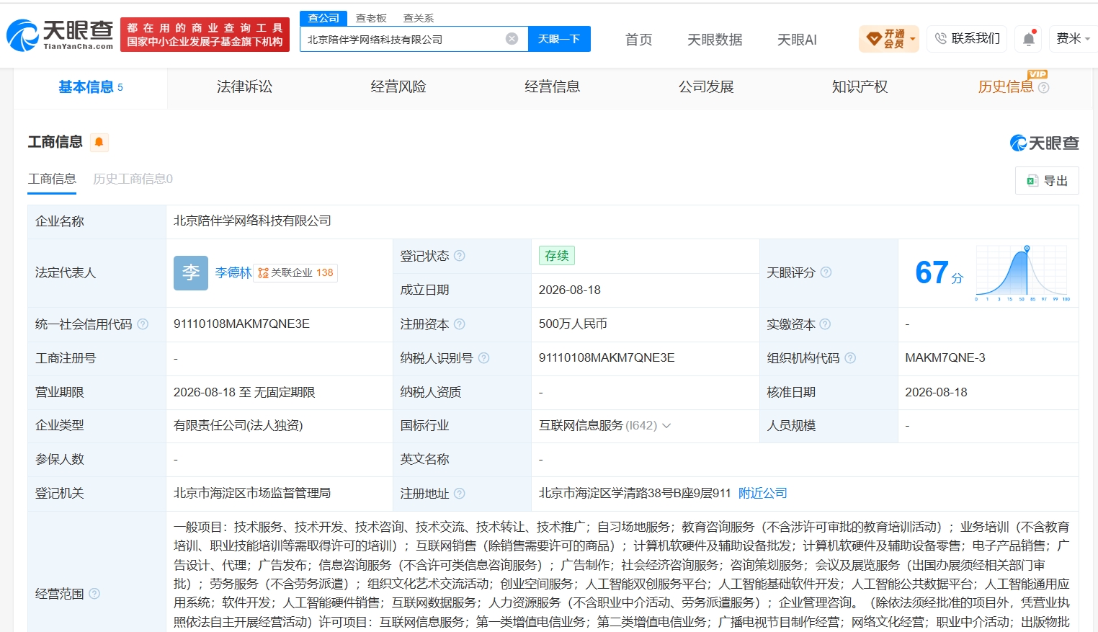Select 2026-08-18 至 无固定期限 business term
Screen dimensions: 1098x632
(x=244, y=393)
